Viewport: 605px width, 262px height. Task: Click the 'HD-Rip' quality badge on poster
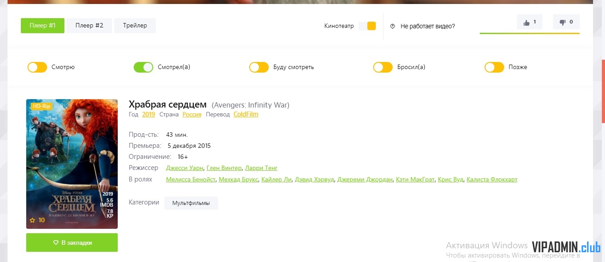(x=41, y=106)
